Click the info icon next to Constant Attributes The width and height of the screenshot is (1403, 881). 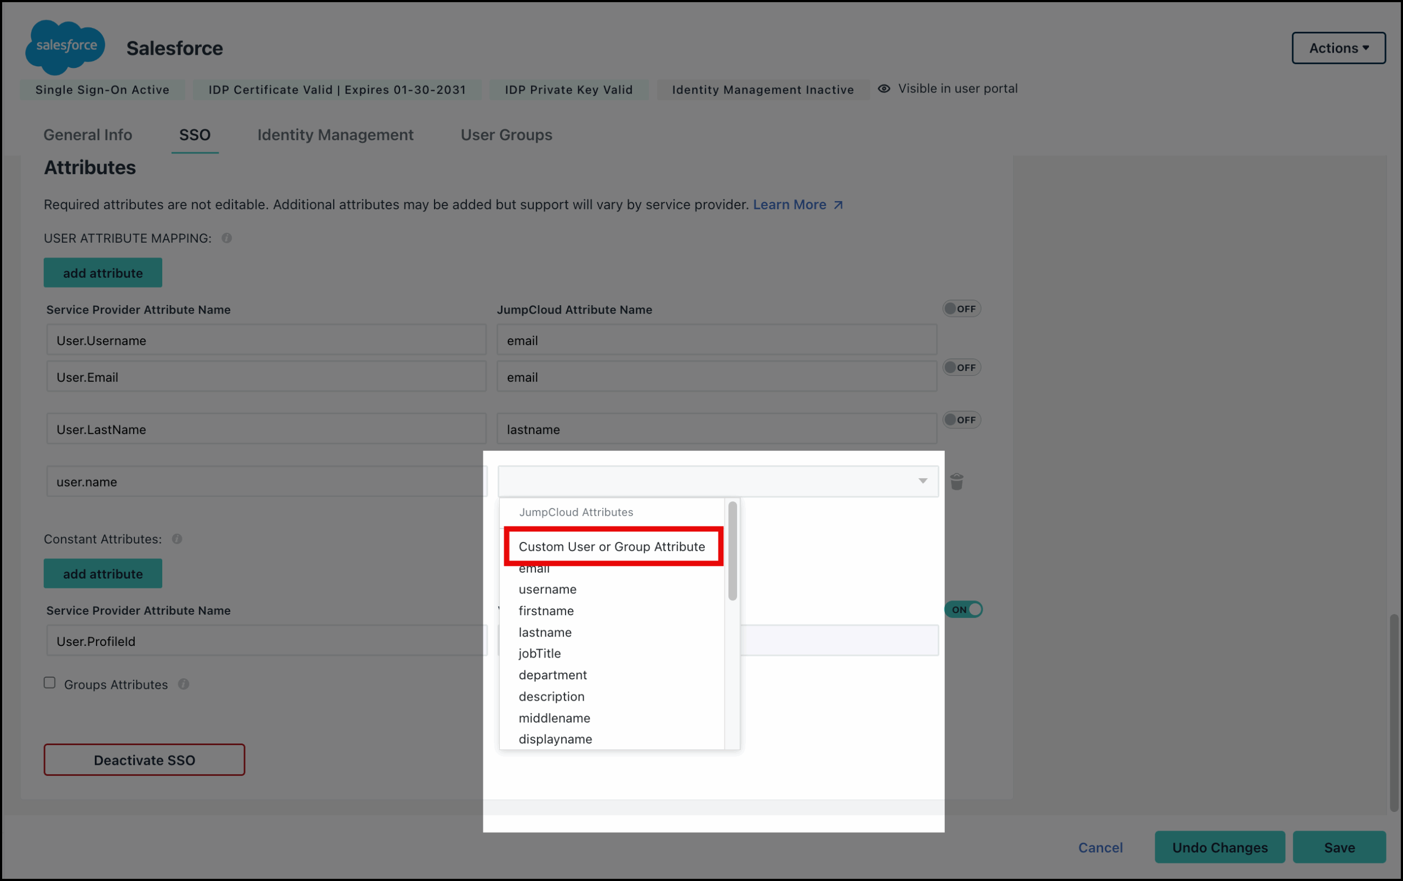point(176,539)
